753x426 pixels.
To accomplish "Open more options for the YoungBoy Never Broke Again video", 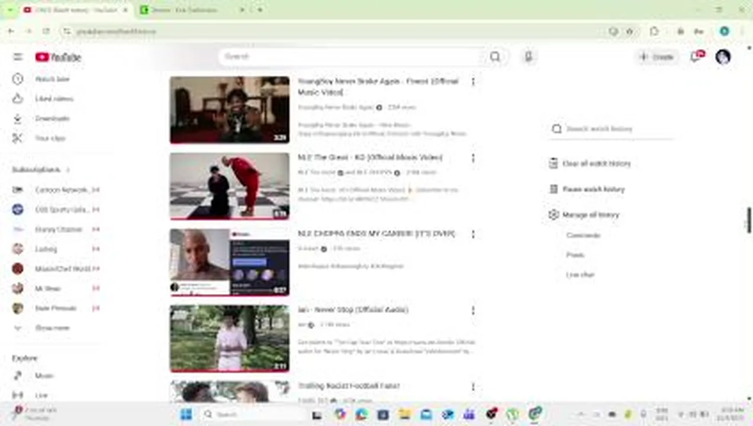I will pyautogui.click(x=472, y=82).
